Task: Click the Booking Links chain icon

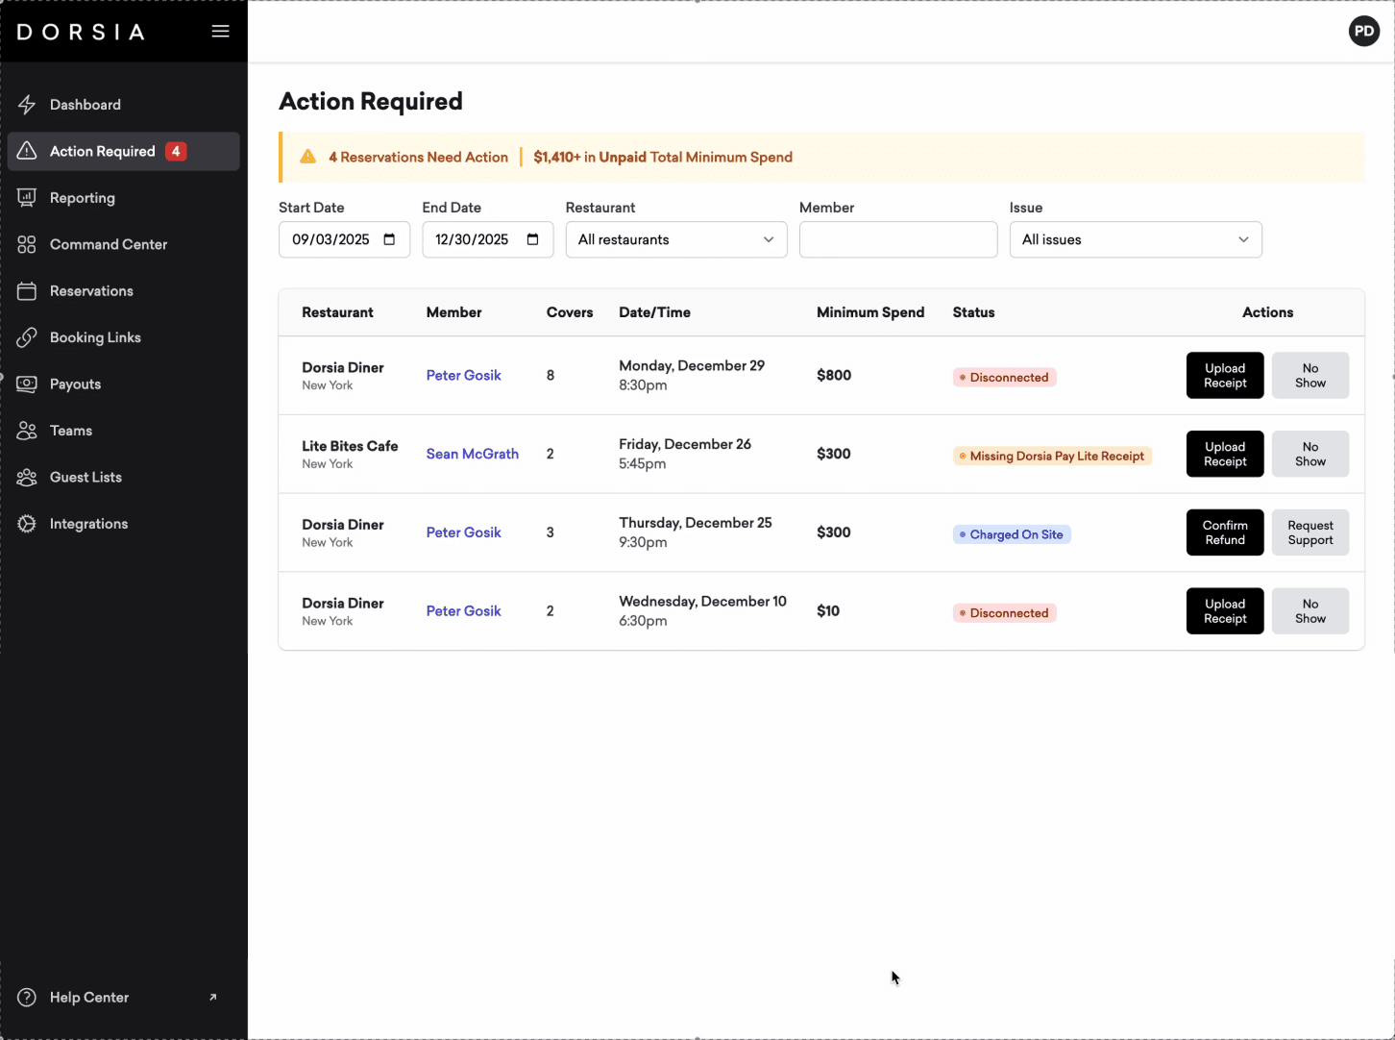Action: click(27, 337)
